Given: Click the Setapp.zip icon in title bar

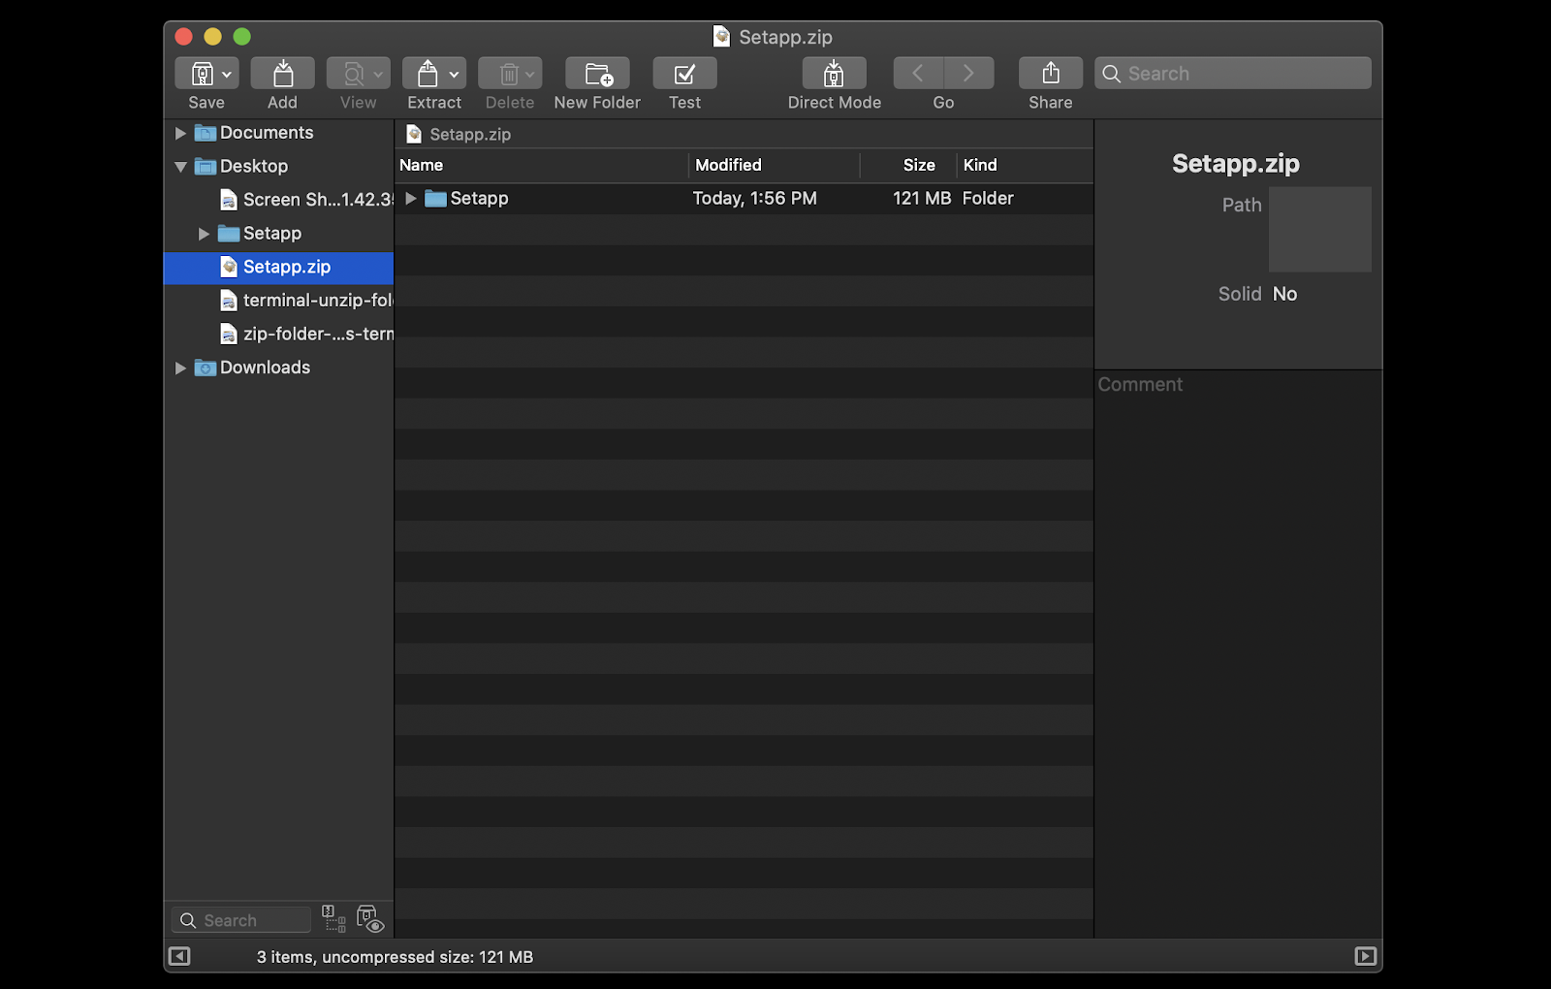Looking at the screenshot, I should pyautogui.click(x=721, y=37).
